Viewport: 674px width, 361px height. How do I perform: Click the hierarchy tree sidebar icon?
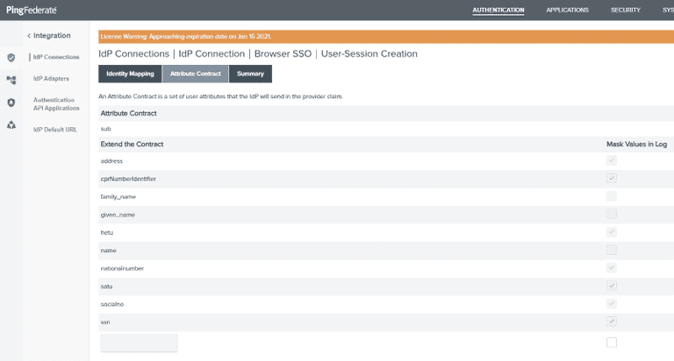11,80
